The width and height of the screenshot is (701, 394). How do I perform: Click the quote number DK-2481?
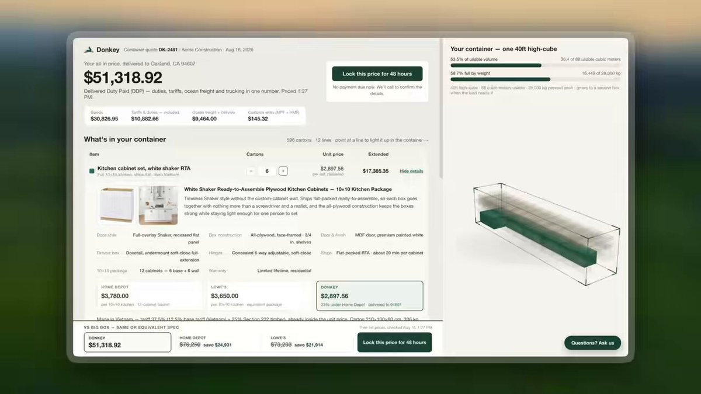168,50
